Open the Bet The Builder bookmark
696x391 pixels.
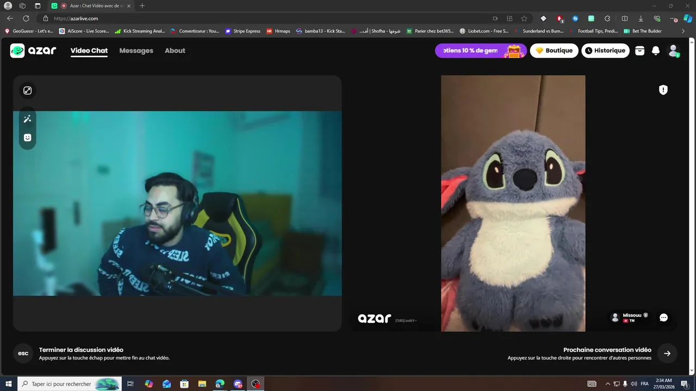click(643, 31)
